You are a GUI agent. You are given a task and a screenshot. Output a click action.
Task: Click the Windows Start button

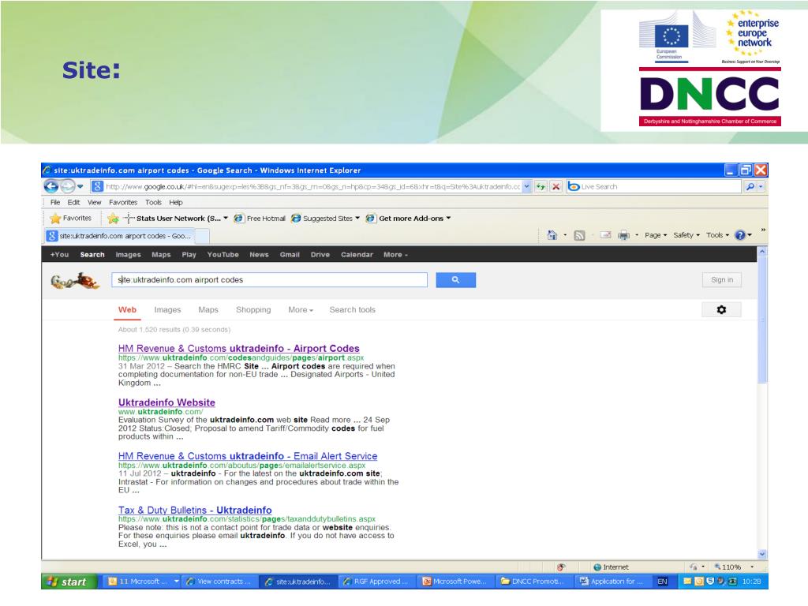[x=68, y=582]
